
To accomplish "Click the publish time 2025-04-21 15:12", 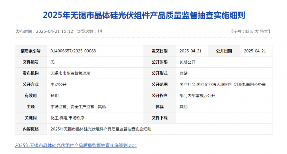I will tap(54, 31).
